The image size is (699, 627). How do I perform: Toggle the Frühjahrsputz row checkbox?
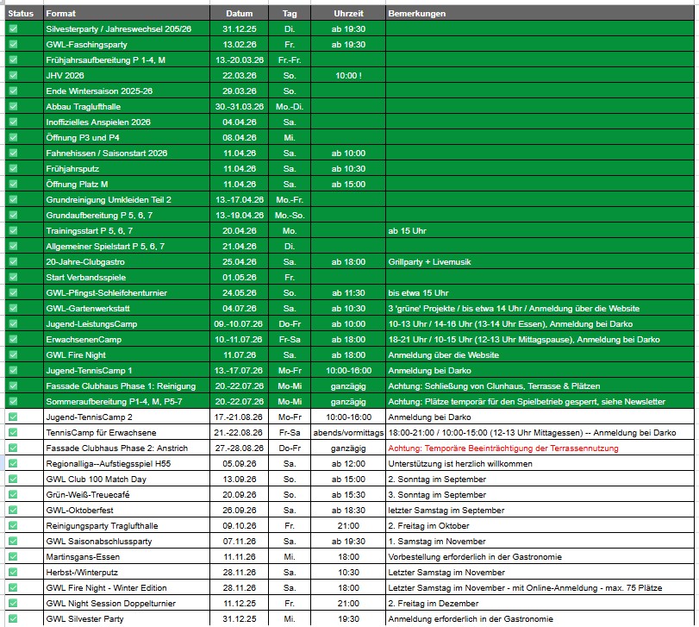(x=14, y=168)
